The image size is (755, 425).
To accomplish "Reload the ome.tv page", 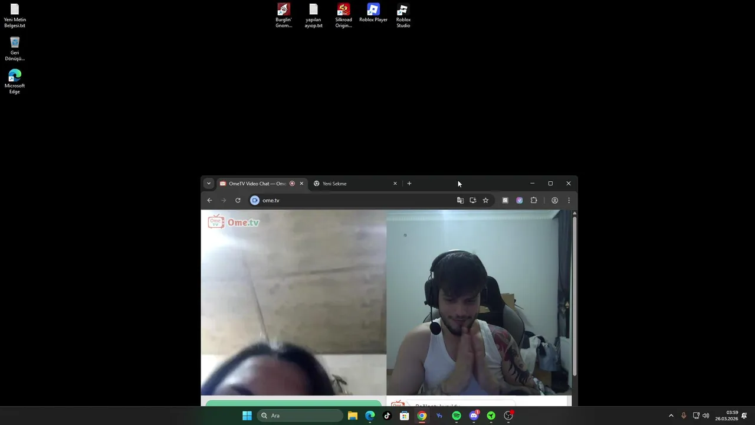I will tap(238, 200).
